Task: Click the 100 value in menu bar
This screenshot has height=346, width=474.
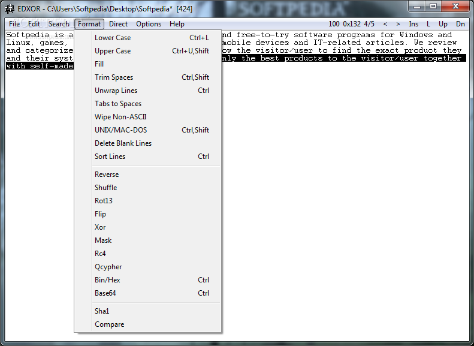Action: click(x=334, y=24)
